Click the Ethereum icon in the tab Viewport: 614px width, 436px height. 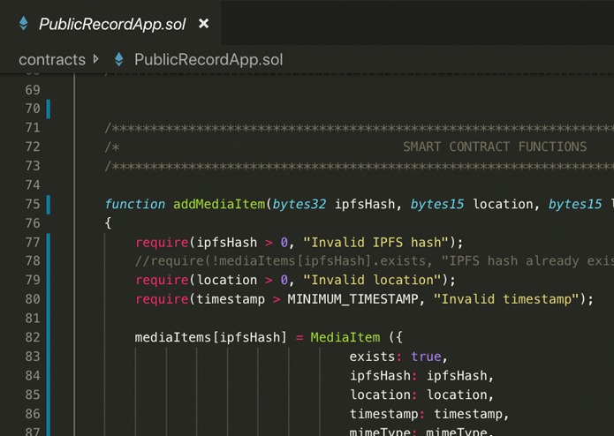pyautogui.click(x=24, y=24)
